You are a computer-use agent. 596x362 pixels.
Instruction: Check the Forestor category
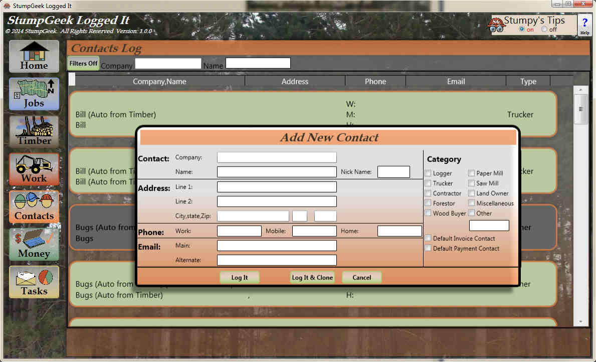tap(428, 203)
